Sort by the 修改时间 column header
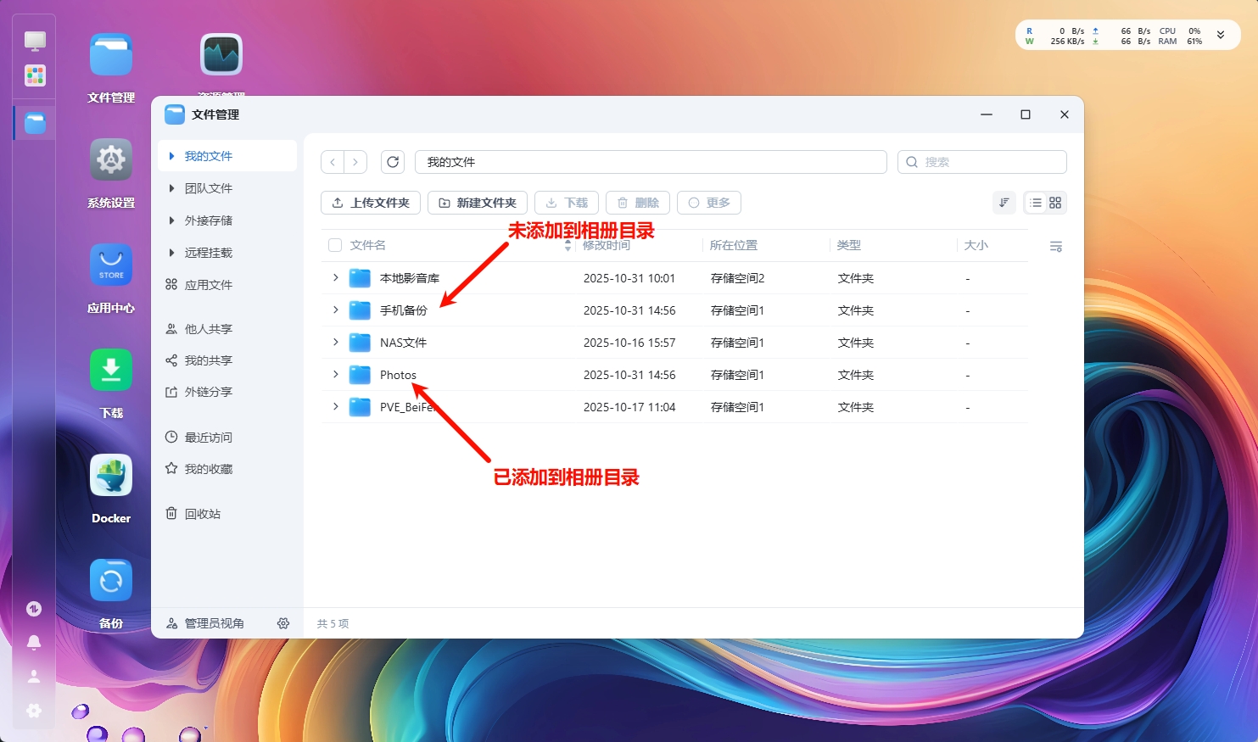 click(607, 245)
